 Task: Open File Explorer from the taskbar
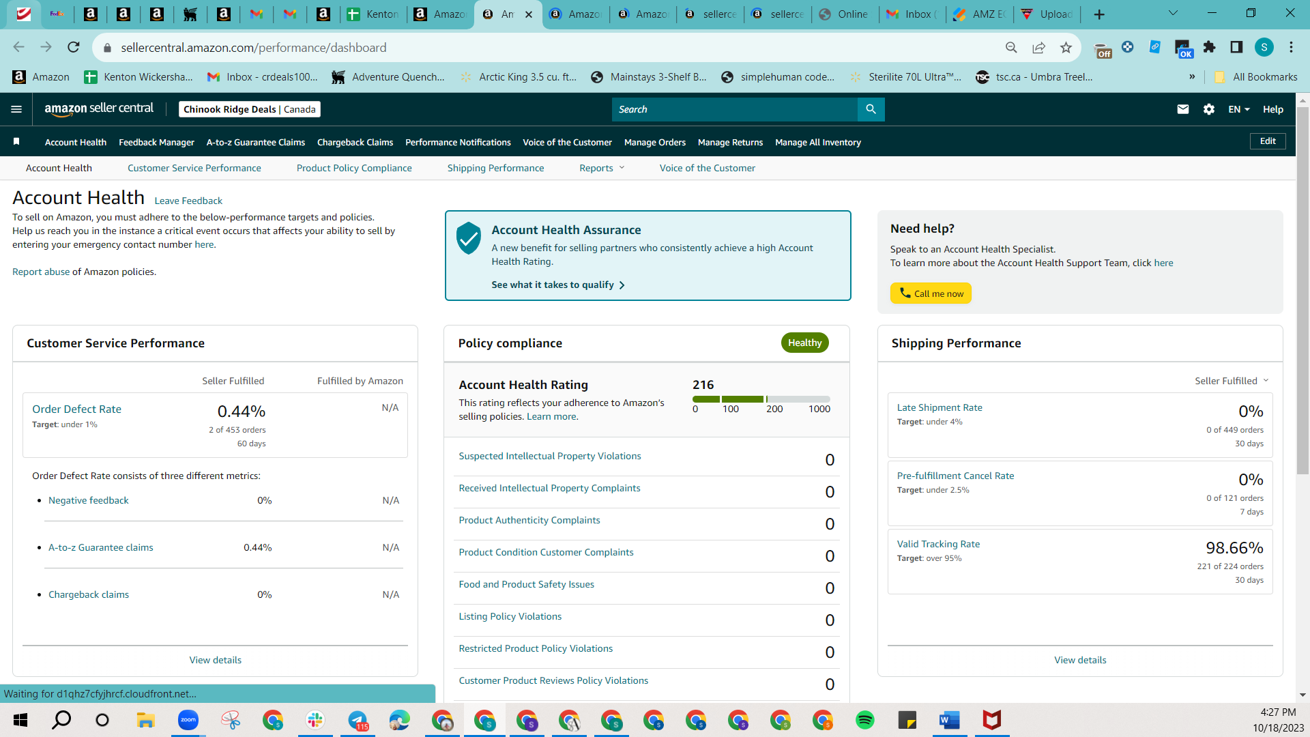146,720
